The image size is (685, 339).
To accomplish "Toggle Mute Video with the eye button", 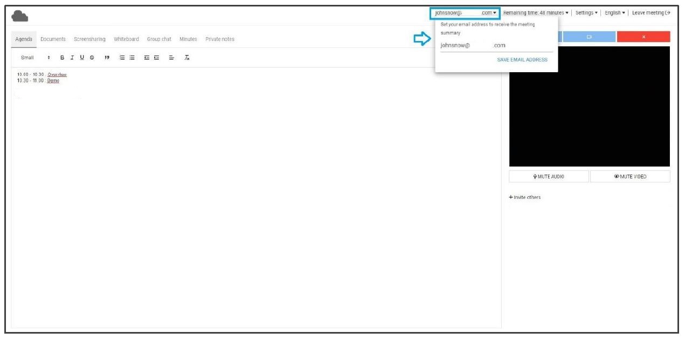I will click(x=630, y=177).
